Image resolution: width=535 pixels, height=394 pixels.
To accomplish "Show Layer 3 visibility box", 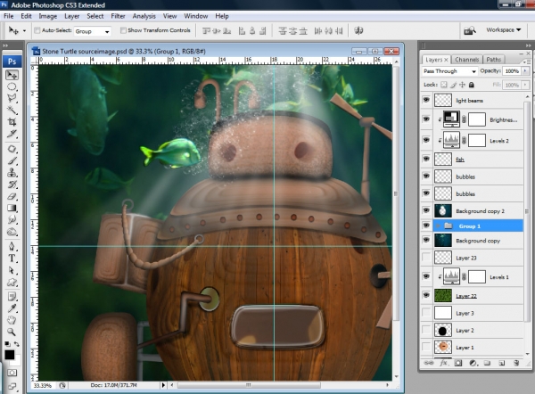I will tap(426, 313).
